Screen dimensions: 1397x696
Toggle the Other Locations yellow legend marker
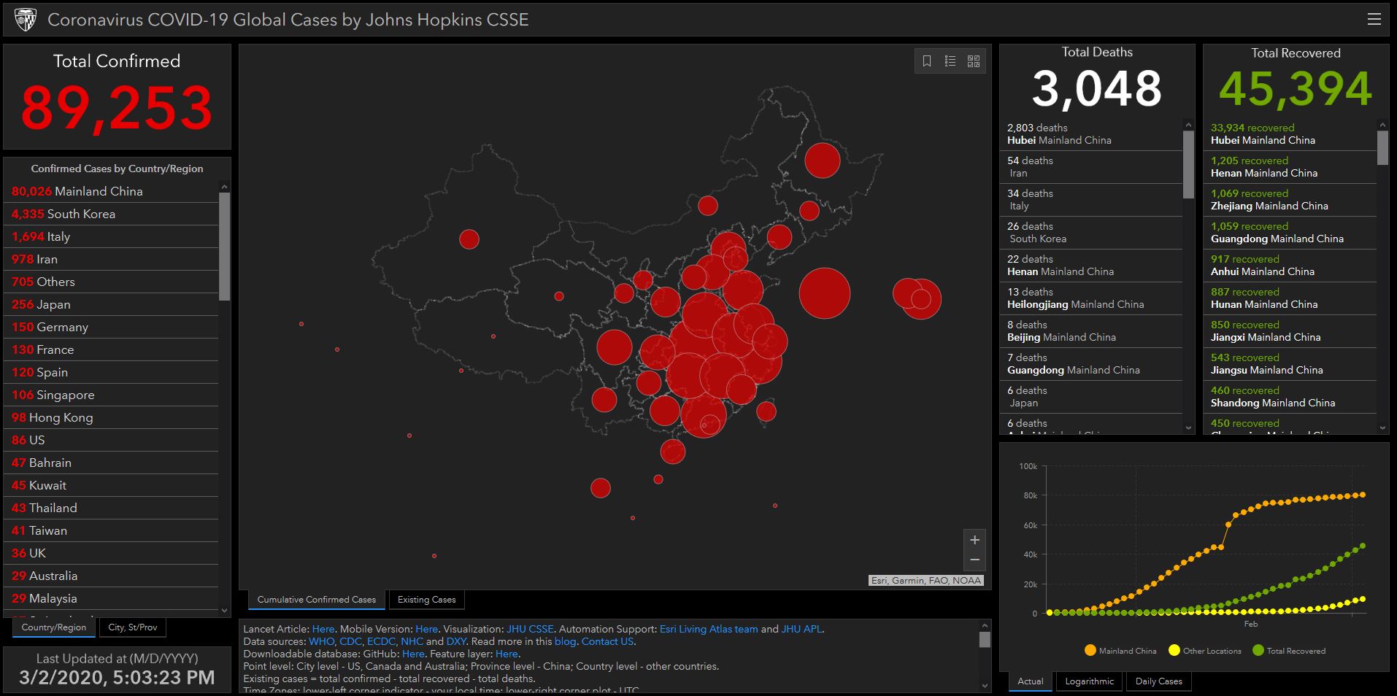1174,651
